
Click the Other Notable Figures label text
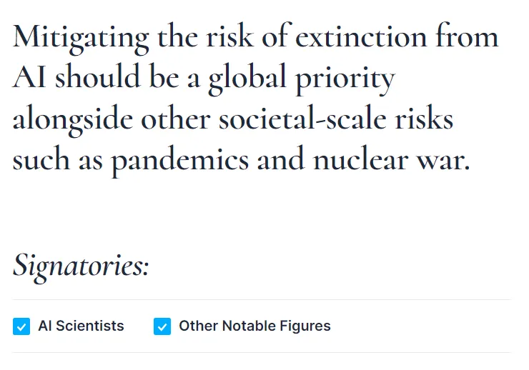(254, 326)
